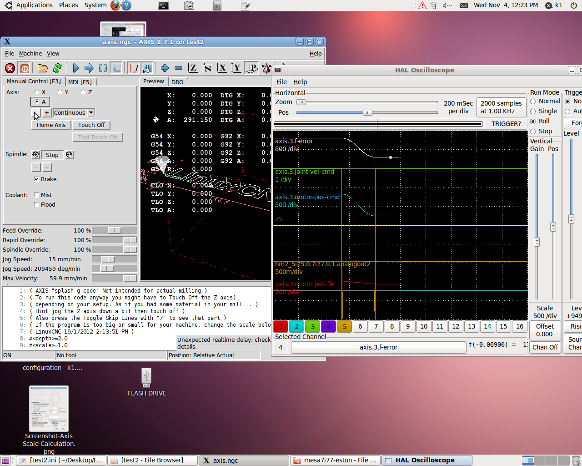Adjust the horizontal Pos slider

(x=367, y=112)
